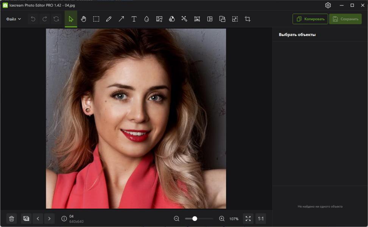The height and width of the screenshot is (227, 368).
Task: Open settings via the gear icon
Action: click(328, 5)
